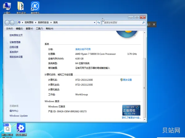Click the 系统和安全 breadcrumb
This screenshot has height=138, width=185.
pyautogui.click(x=43, y=22)
